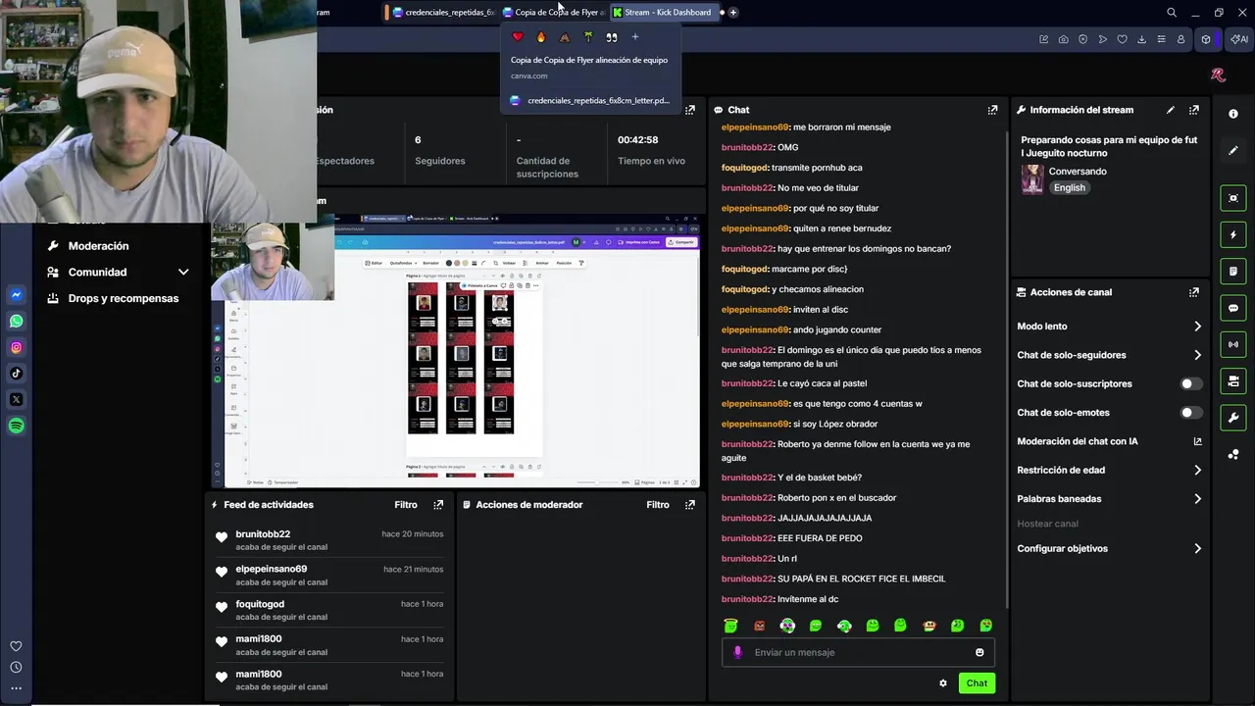Image resolution: width=1255 pixels, height=706 pixels.
Task: Open the Spotify sidebar icon
Action: pos(17,426)
